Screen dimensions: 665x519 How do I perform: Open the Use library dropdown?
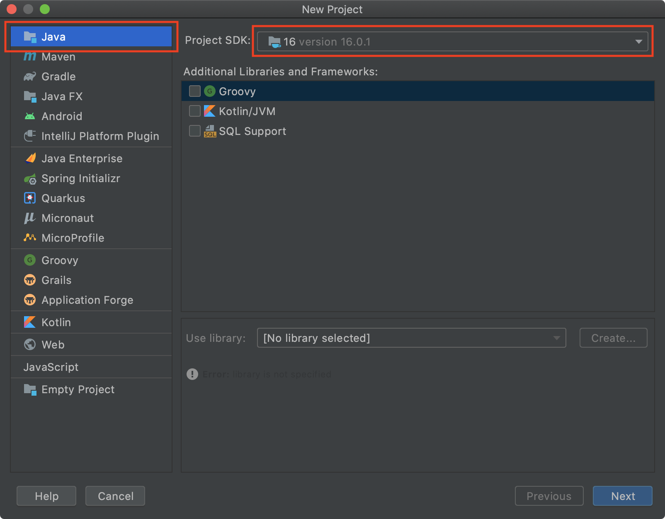(x=411, y=338)
